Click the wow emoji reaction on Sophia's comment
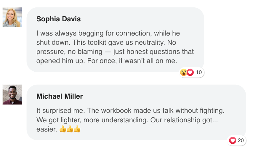The height and width of the screenshot is (149, 258). (183, 72)
